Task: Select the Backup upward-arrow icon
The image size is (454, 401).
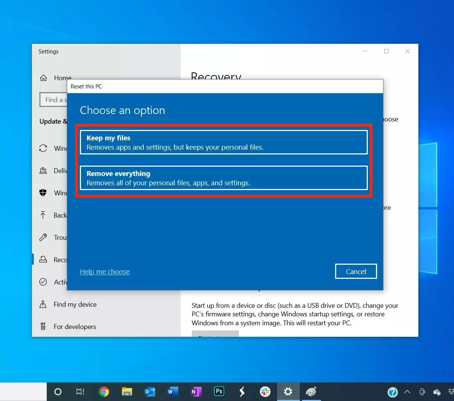Action: tap(43, 215)
